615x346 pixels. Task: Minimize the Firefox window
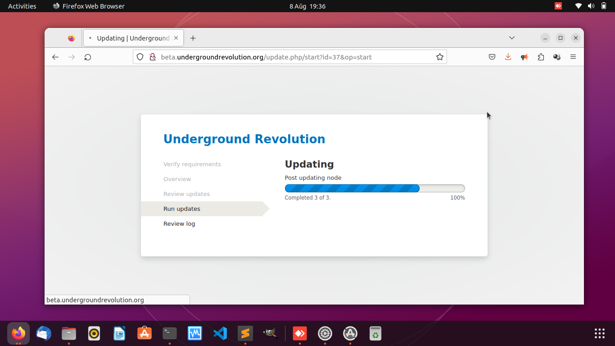545,38
